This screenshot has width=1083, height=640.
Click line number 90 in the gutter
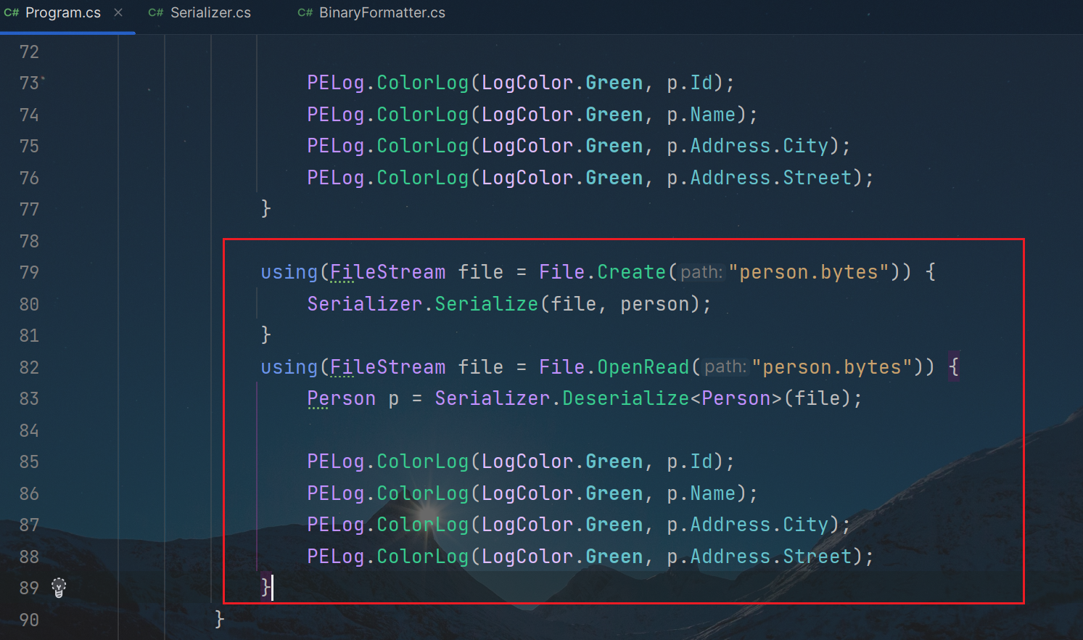[29, 620]
